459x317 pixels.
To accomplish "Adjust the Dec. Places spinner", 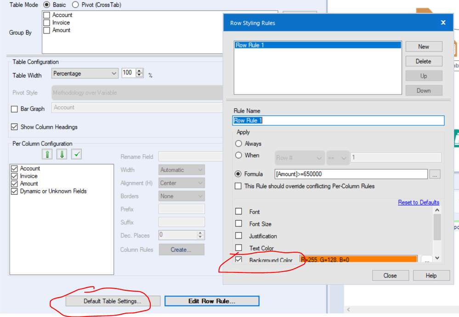I will coord(200,235).
